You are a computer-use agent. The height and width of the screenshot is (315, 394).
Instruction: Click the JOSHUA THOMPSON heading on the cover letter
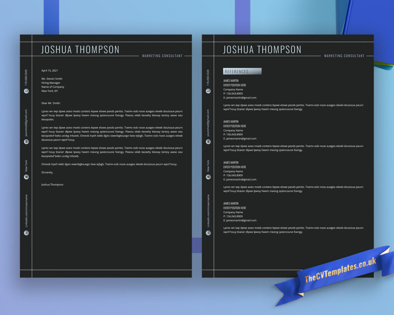(79, 49)
